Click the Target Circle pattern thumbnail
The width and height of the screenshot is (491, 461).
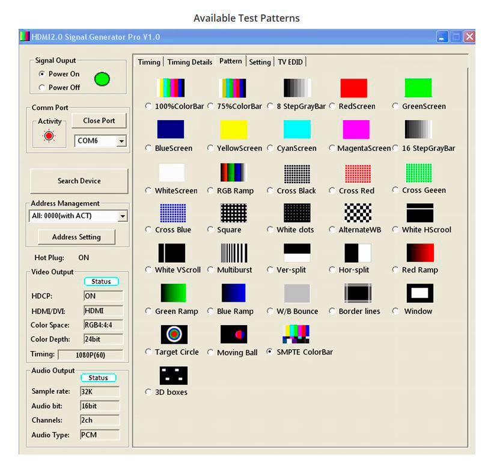tap(174, 334)
